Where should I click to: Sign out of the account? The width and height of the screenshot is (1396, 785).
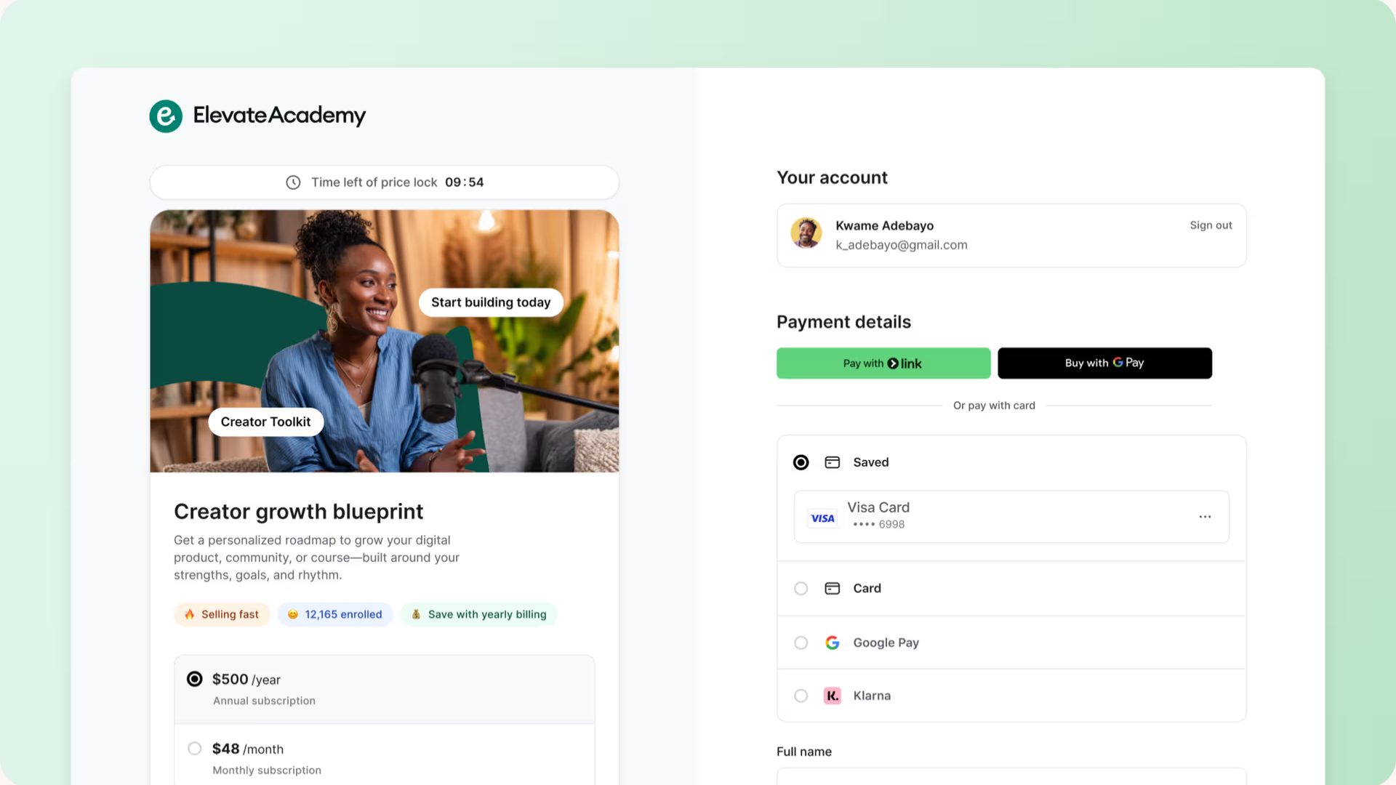[x=1211, y=225]
